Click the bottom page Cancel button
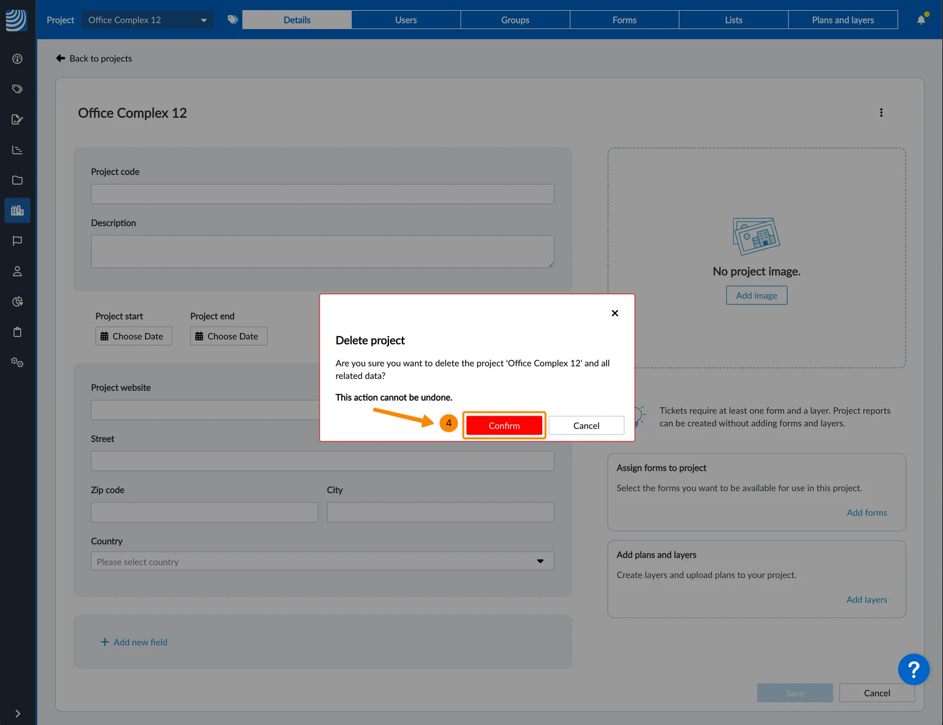The image size is (943, 725). pyautogui.click(x=877, y=693)
